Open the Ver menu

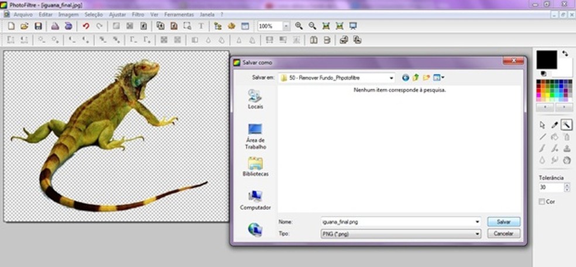pyautogui.click(x=155, y=15)
